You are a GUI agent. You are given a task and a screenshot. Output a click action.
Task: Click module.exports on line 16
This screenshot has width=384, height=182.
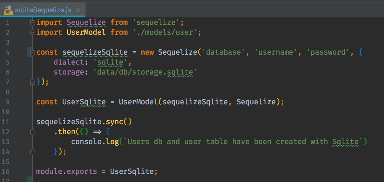[67, 171]
